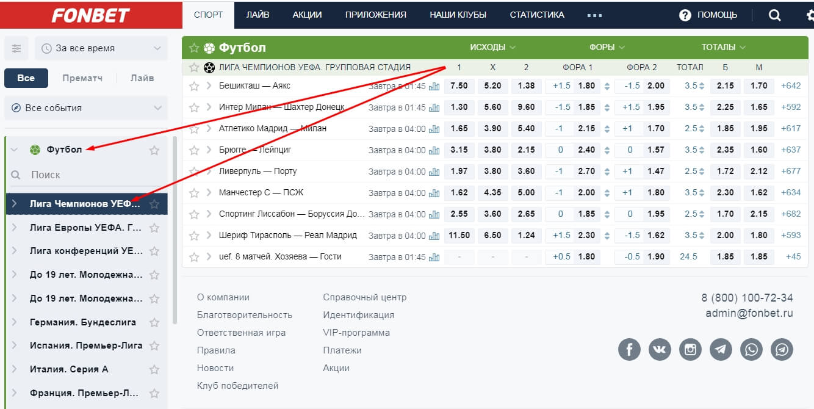
Task: Favorite Ливерпуль — Порту match star
Action: (x=194, y=172)
